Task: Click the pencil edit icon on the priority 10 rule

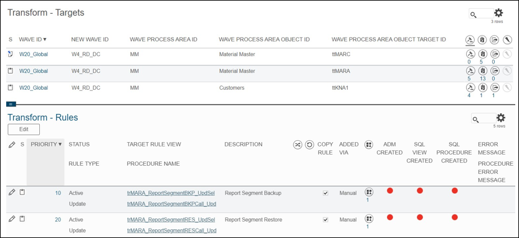Action: [x=12, y=192]
